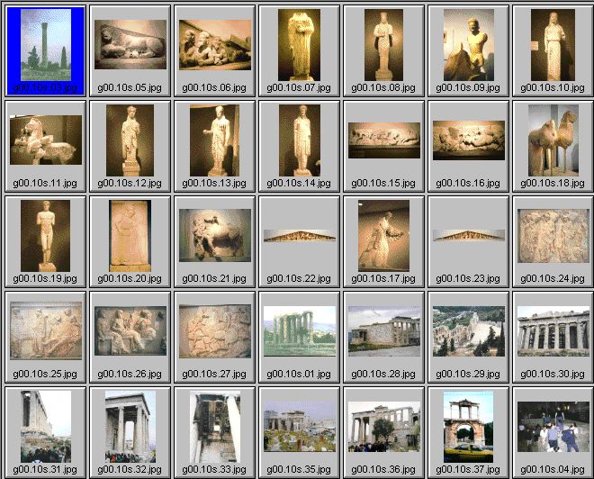Image resolution: width=594 pixels, height=479 pixels.
Task: Pick thumbnail g00.10s.17.jpg
Action: pos(383,235)
